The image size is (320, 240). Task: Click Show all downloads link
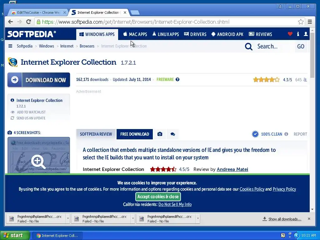pyautogui.click(x=285, y=219)
